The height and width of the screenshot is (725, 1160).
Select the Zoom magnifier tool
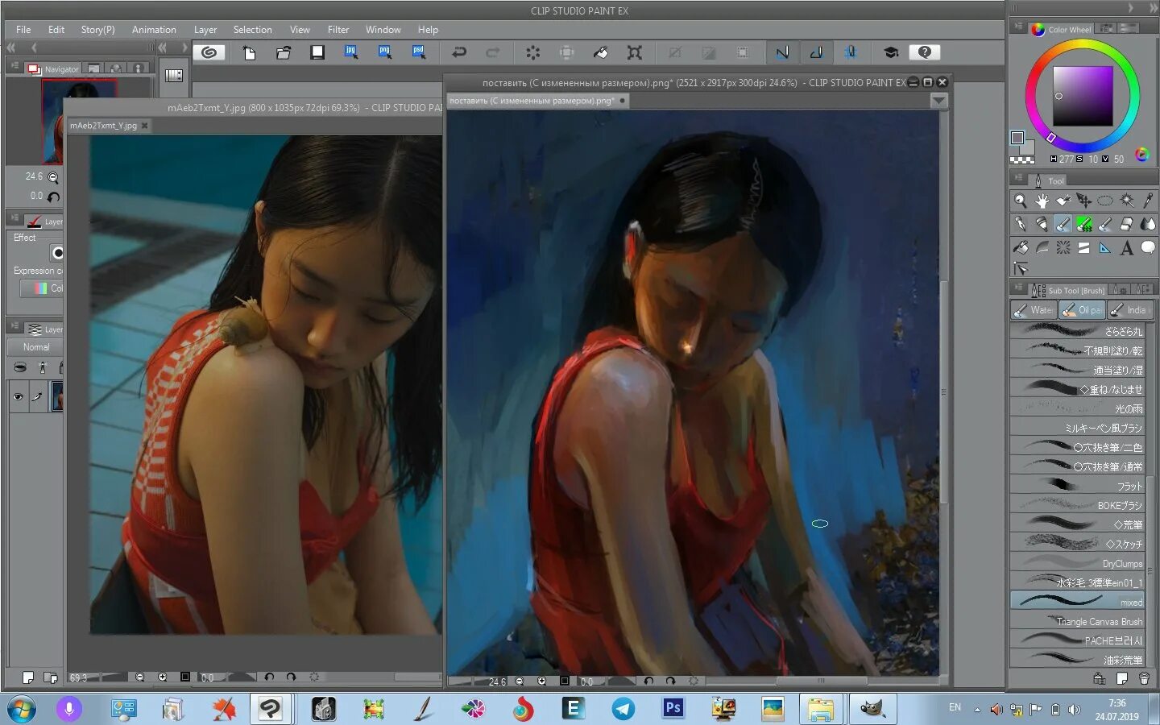pos(1021,201)
